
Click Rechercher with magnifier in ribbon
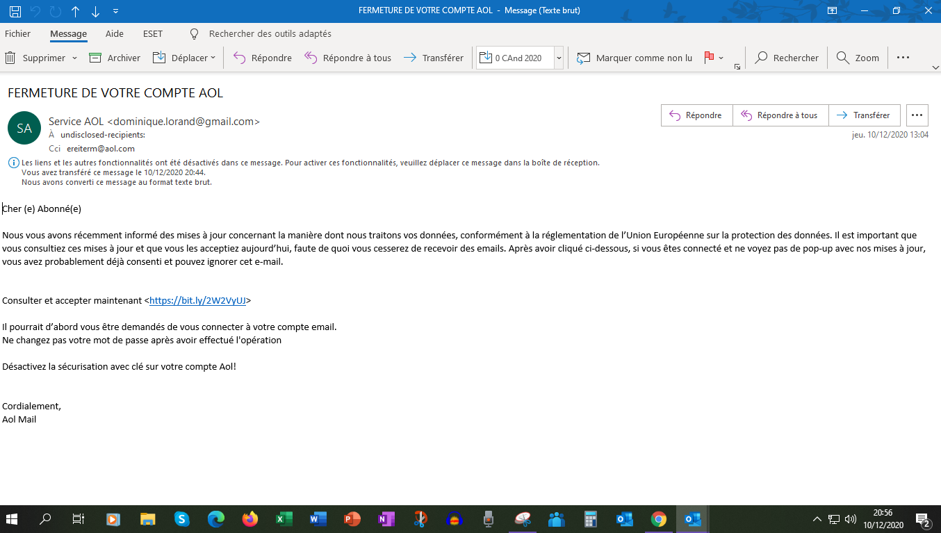point(787,58)
